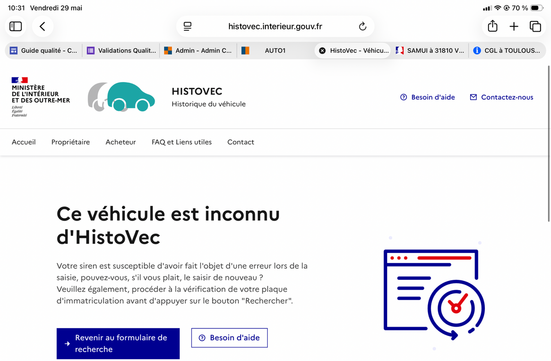Viewport: 551px width, 361px height.
Task: Click Revenir au formulaire de recherche button
Action: point(118,344)
